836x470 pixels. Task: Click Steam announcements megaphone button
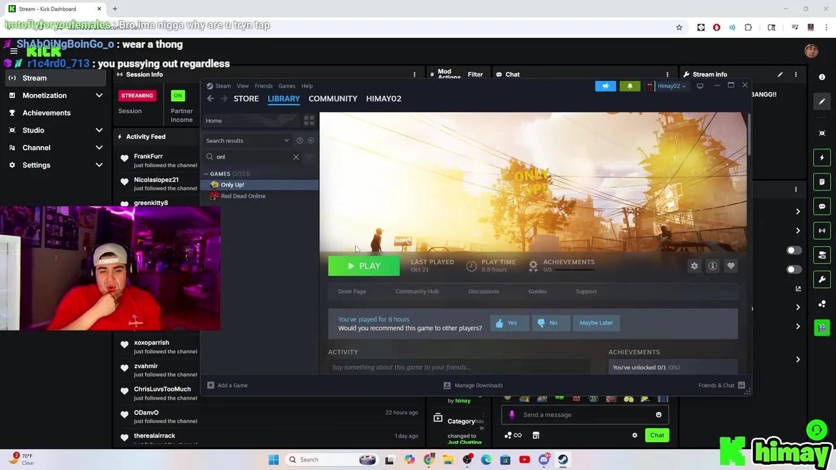(x=605, y=86)
